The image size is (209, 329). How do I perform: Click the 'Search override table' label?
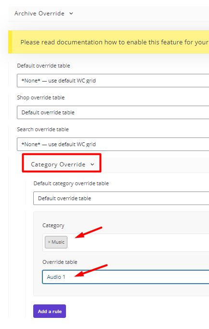(43, 129)
